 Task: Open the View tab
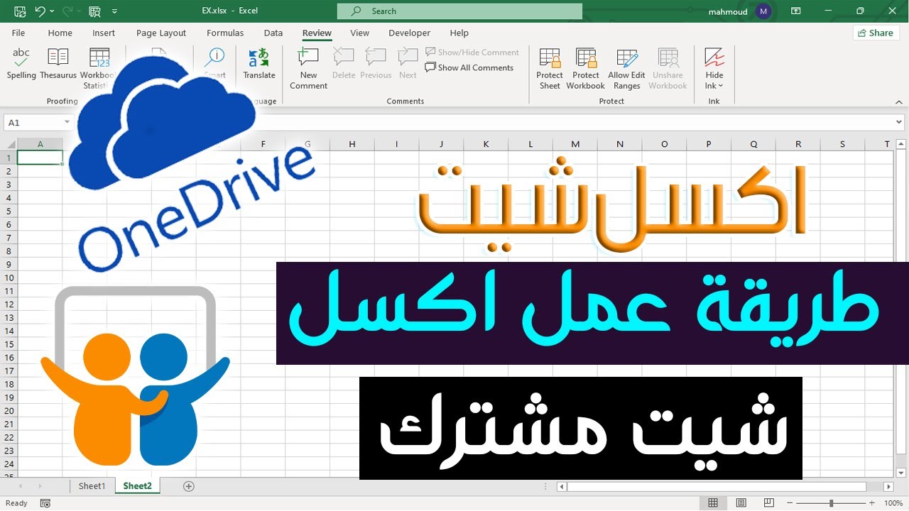point(360,33)
